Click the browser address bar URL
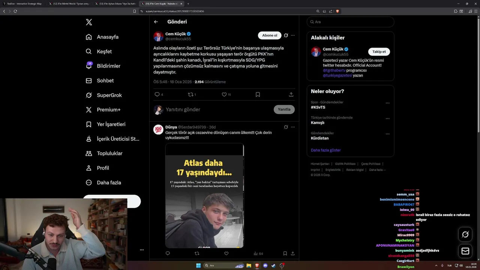Viewport: 480px width, 270px height. [175, 11]
